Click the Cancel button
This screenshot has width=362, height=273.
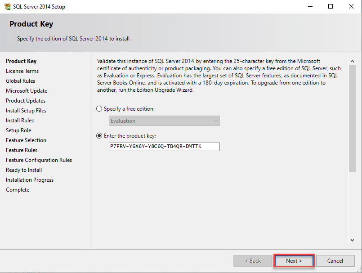tap(335, 261)
